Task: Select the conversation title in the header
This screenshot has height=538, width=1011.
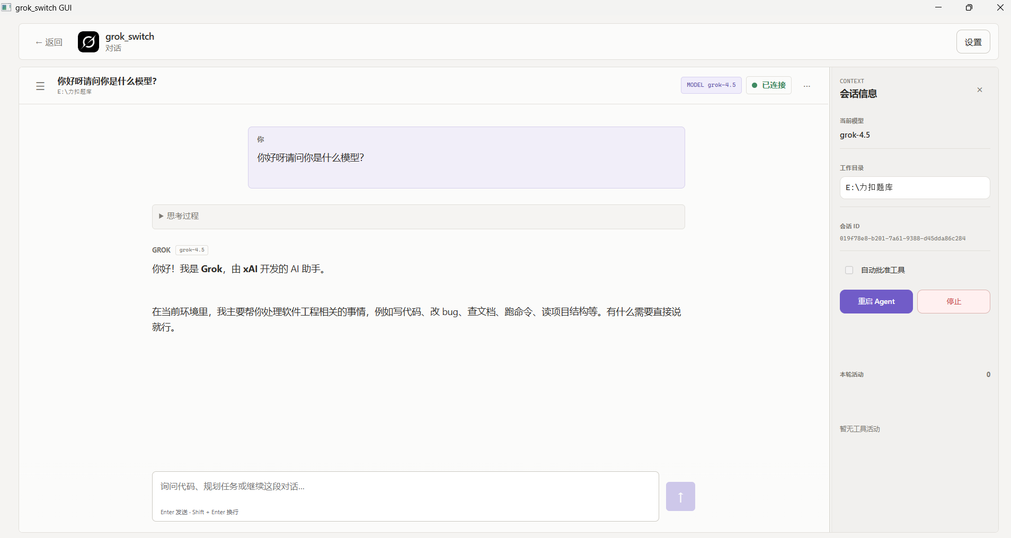Action: click(107, 81)
